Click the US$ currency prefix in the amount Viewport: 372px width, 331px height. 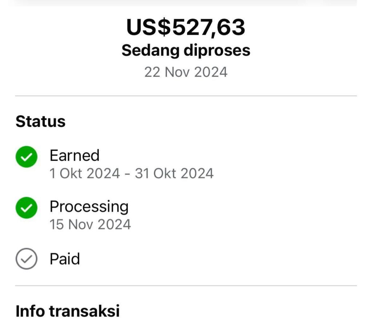148,28
